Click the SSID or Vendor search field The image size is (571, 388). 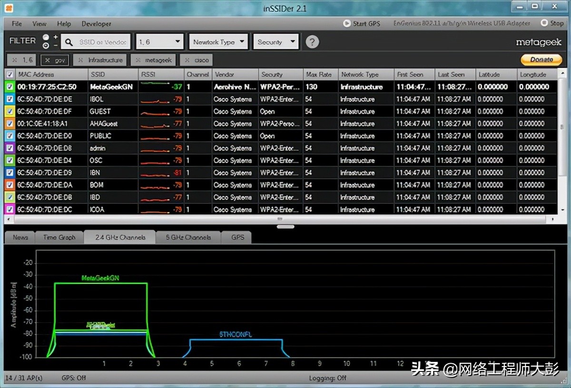click(x=103, y=42)
